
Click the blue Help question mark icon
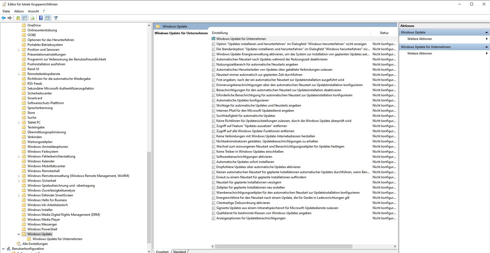41,18
